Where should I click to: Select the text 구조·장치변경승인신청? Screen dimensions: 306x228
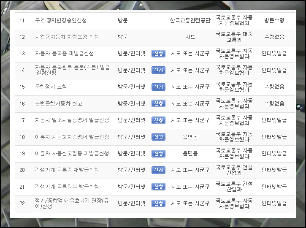[x=61, y=20]
